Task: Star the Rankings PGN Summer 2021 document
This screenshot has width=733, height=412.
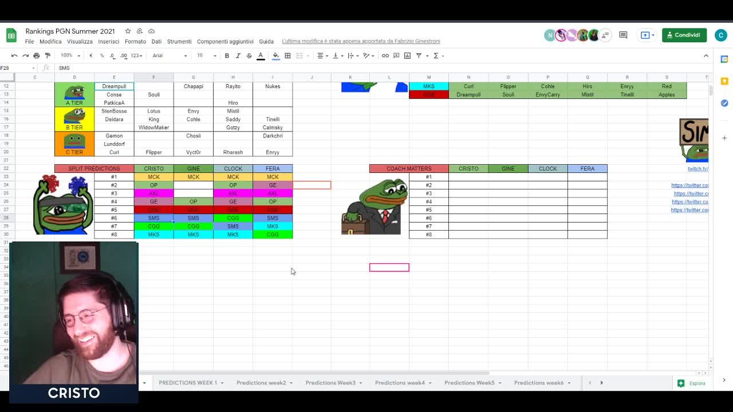Action: [x=128, y=31]
